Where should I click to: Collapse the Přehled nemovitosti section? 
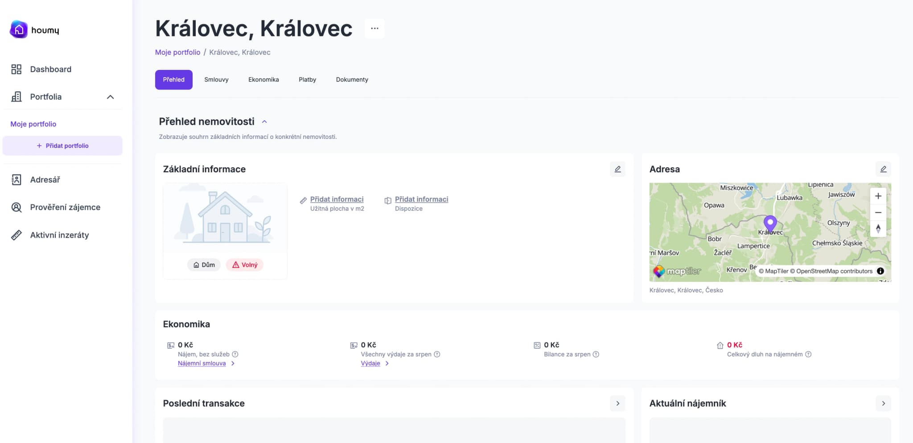pos(264,122)
